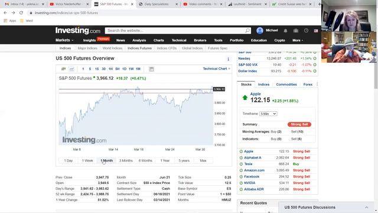The width and height of the screenshot is (378, 213).
Task: Open the Nasdaq index link
Action: click(244, 59)
